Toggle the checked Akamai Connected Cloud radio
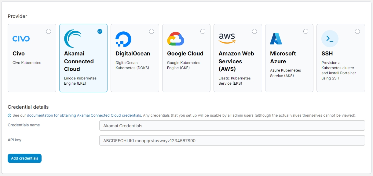The image size is (373, 176). pyautogui.click(x=100, y=31)
